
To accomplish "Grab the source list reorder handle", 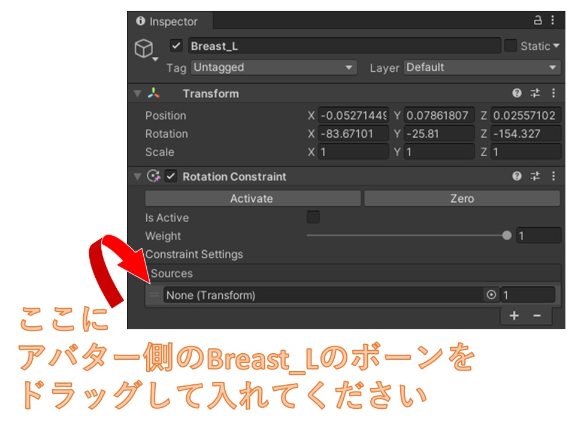I will coord(155,295).
